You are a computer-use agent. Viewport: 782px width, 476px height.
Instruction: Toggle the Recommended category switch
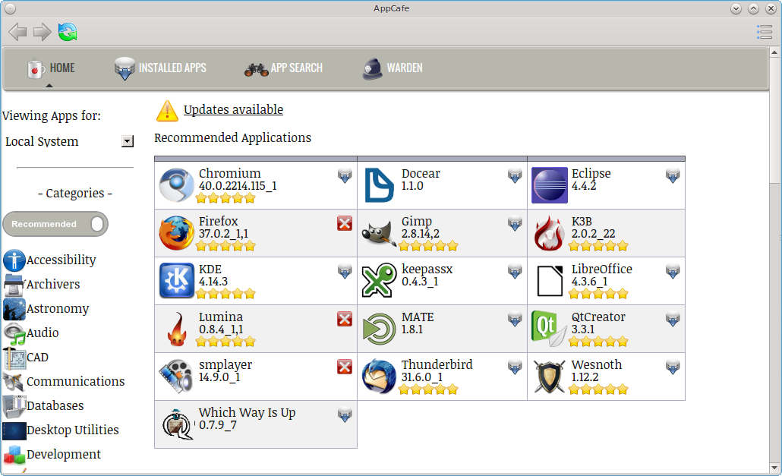click(55, 224)
